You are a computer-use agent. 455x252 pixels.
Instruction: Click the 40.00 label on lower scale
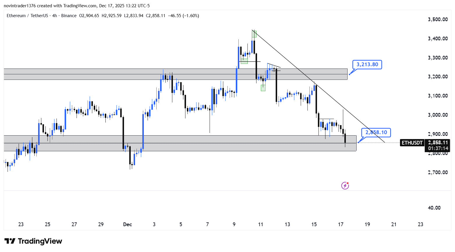pyautogui.click(x=434, y=208)
